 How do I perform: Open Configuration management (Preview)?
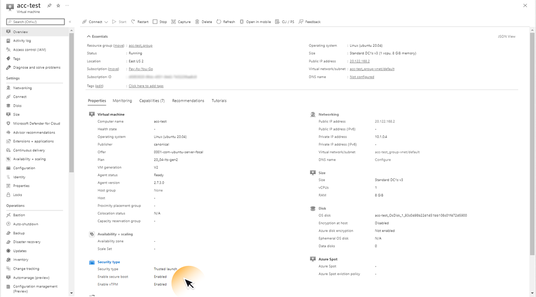[x=34, y=289]
